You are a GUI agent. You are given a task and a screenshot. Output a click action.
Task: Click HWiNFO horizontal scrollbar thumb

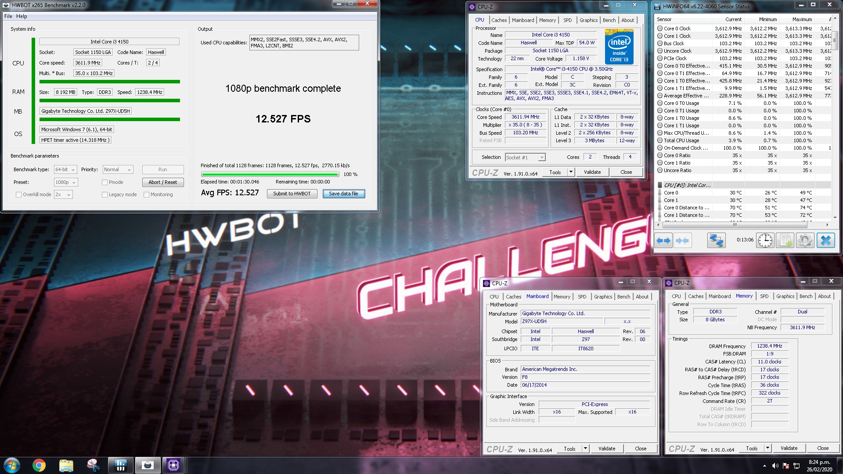point(735,225)
